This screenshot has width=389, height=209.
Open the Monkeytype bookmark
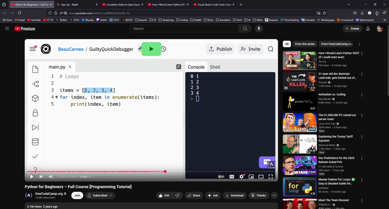[326, 20]
